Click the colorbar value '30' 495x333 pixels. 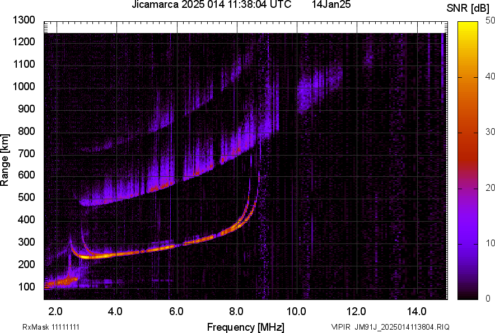(491, 132)
